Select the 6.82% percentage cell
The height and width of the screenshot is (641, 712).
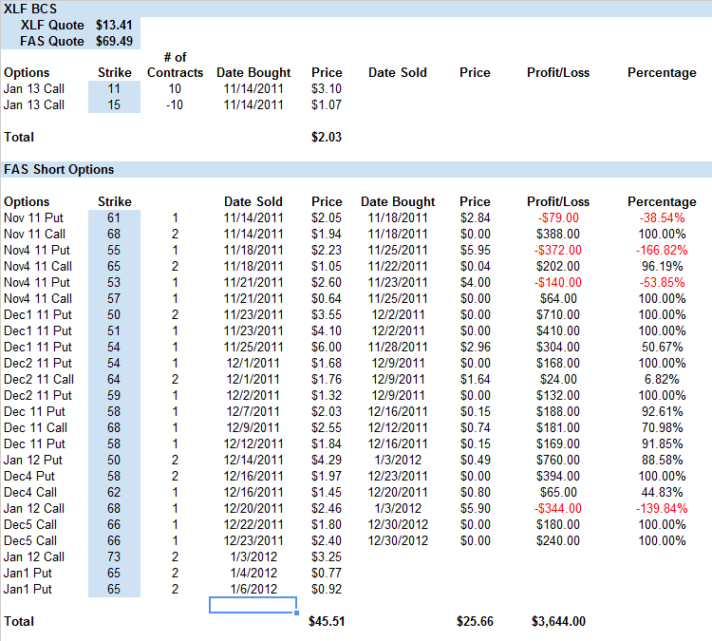(x=664, y=379)
